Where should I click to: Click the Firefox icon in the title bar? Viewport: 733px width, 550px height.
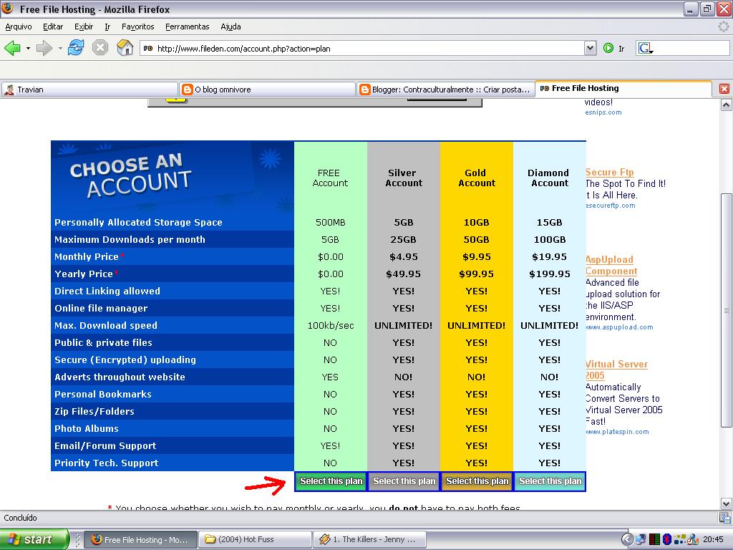click(x=7, y=9)
